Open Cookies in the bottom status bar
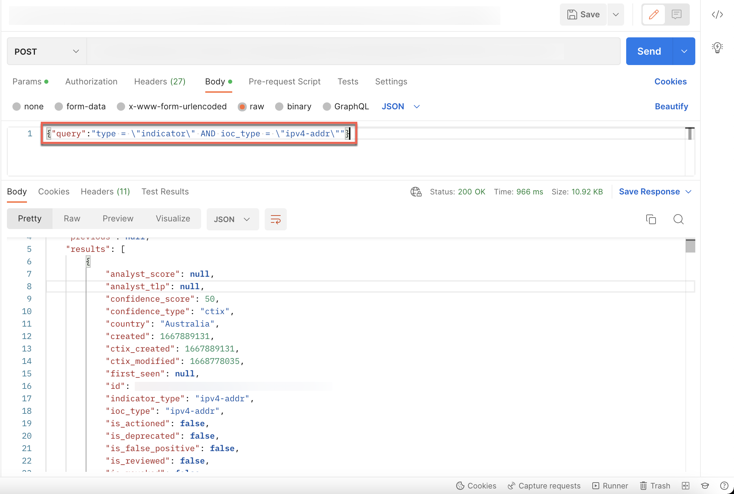This screenshot has height=494, width=734. [476, 486]
